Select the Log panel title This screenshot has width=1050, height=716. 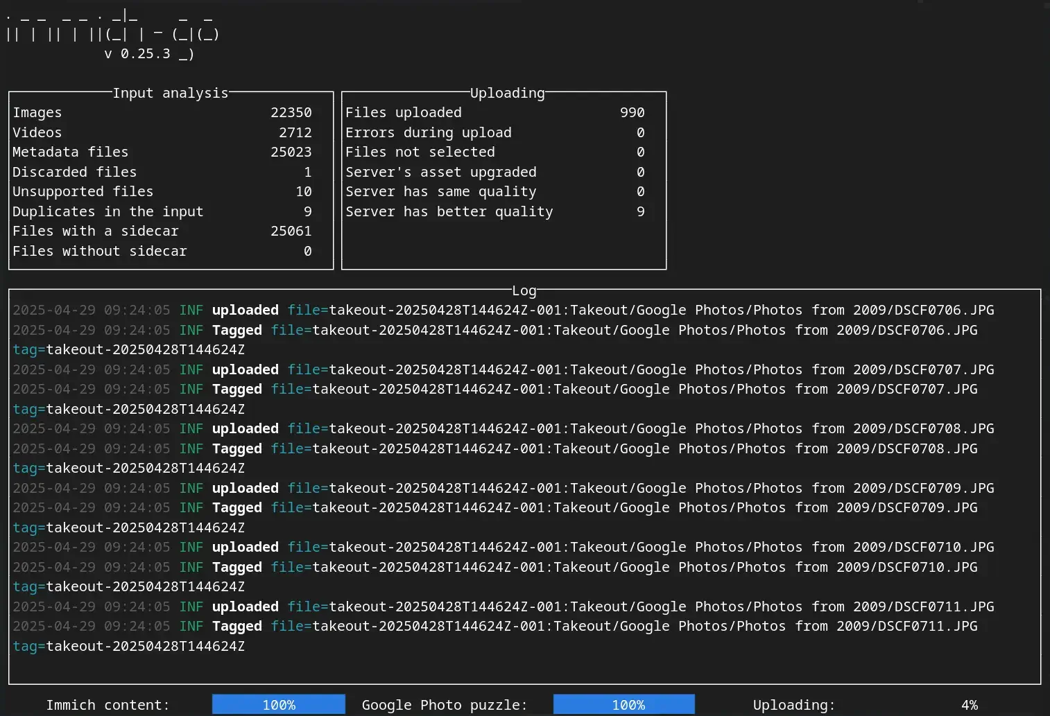524,290
